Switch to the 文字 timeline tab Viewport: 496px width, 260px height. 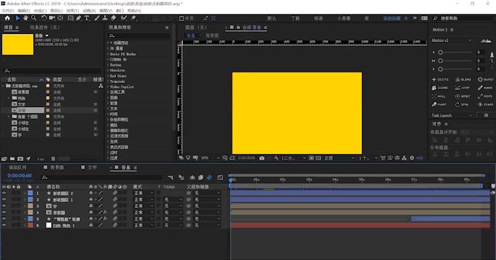[x=92, y=167]
